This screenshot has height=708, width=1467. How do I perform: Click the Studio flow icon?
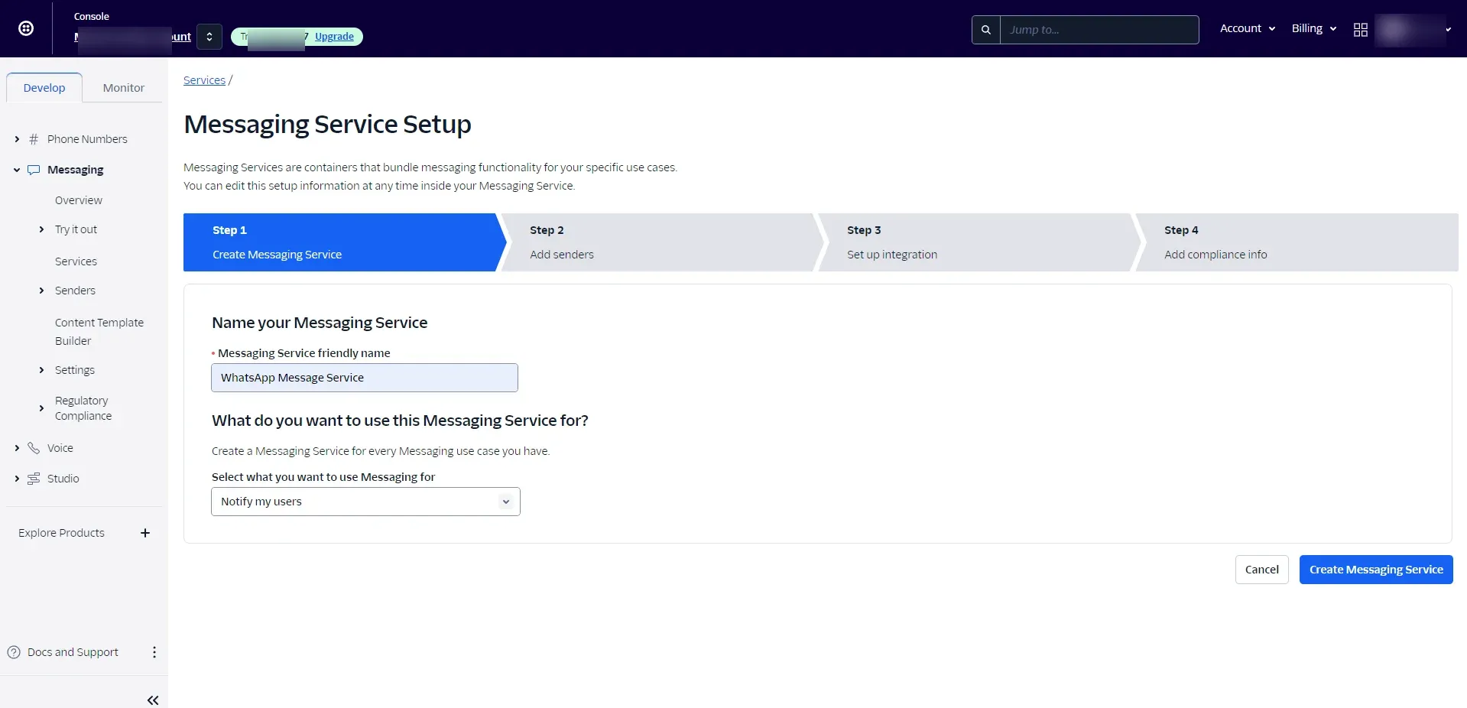coord(34,479)
